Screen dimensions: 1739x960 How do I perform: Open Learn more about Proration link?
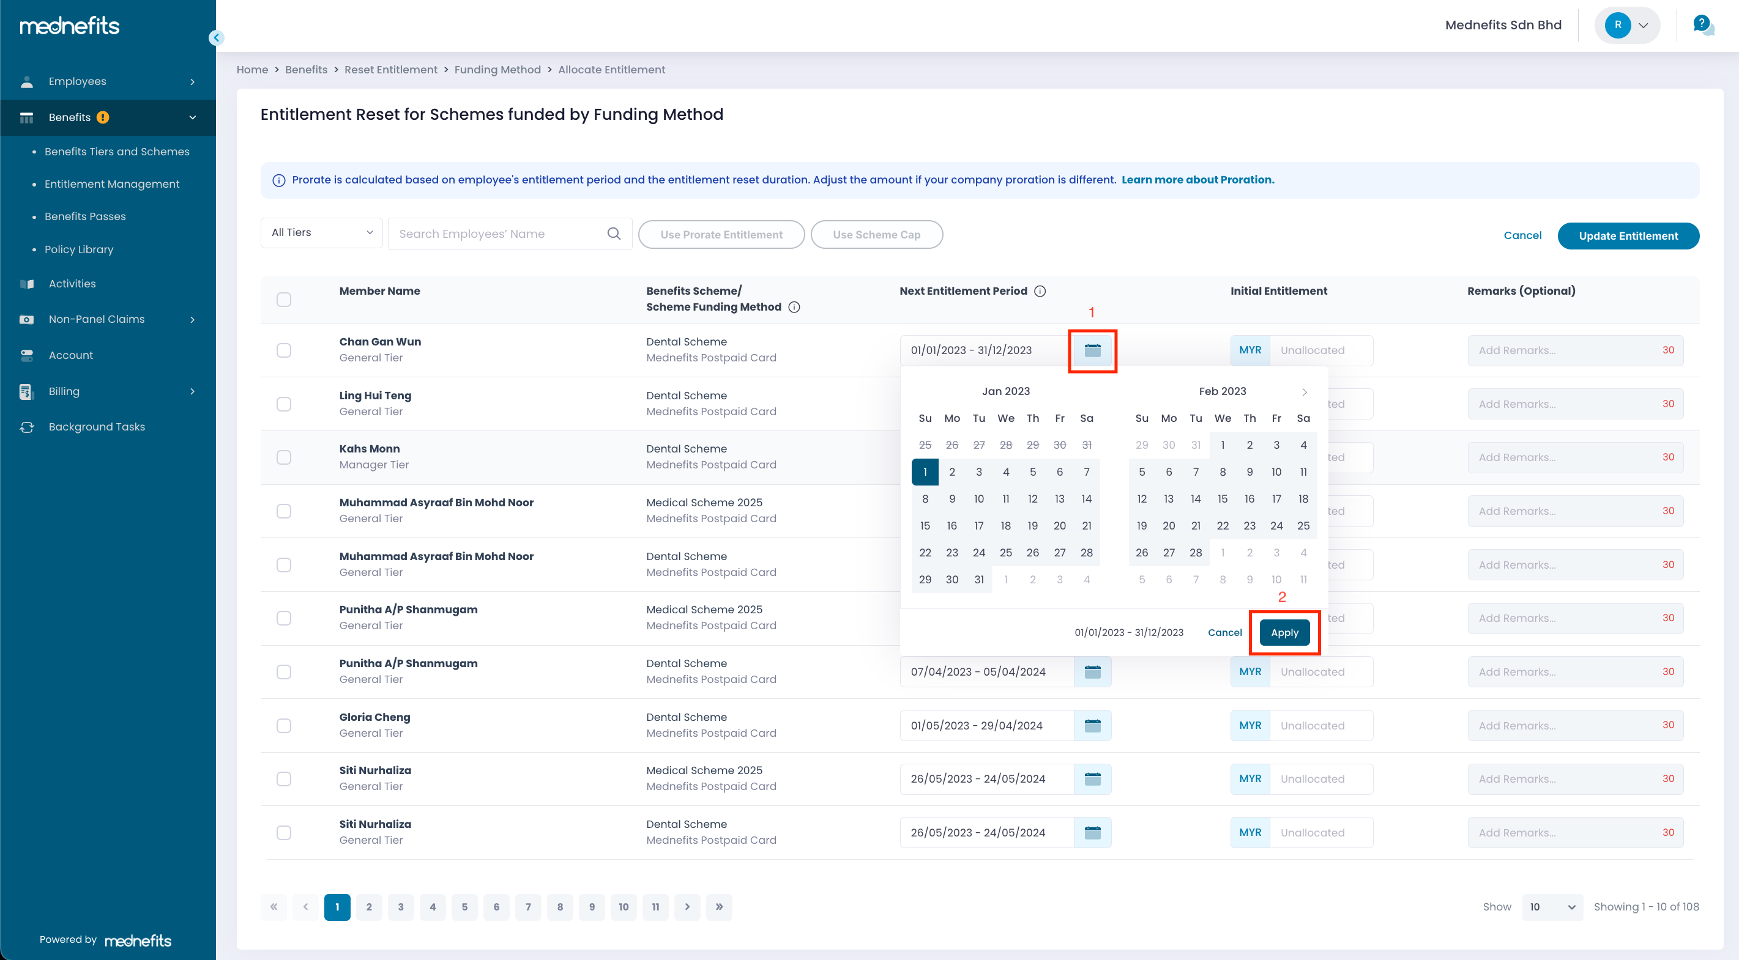click(1197, 179)
